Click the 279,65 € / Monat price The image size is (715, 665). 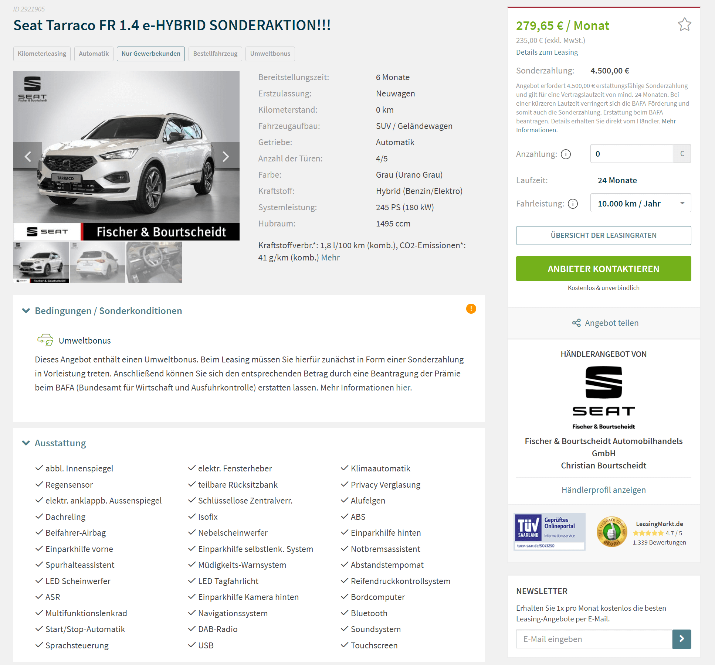coord(562,25)
